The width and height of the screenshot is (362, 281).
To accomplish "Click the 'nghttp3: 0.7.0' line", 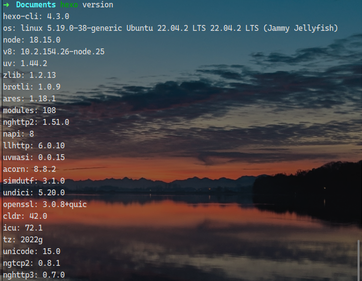I will pos(34,275).
